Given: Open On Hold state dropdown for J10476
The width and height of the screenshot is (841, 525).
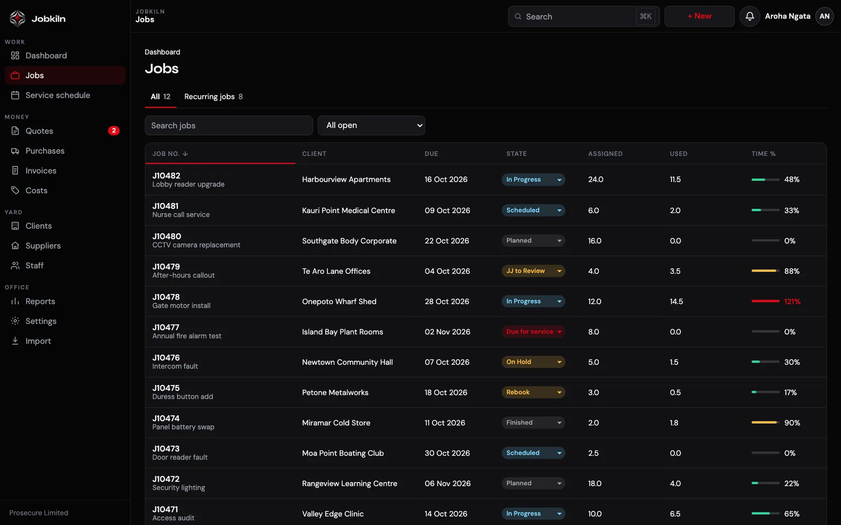Looking at the screenshot, I should [x=533, y=362].
